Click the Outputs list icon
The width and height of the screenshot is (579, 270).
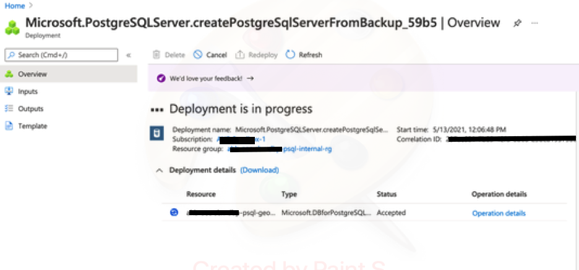tap(9, 108)
